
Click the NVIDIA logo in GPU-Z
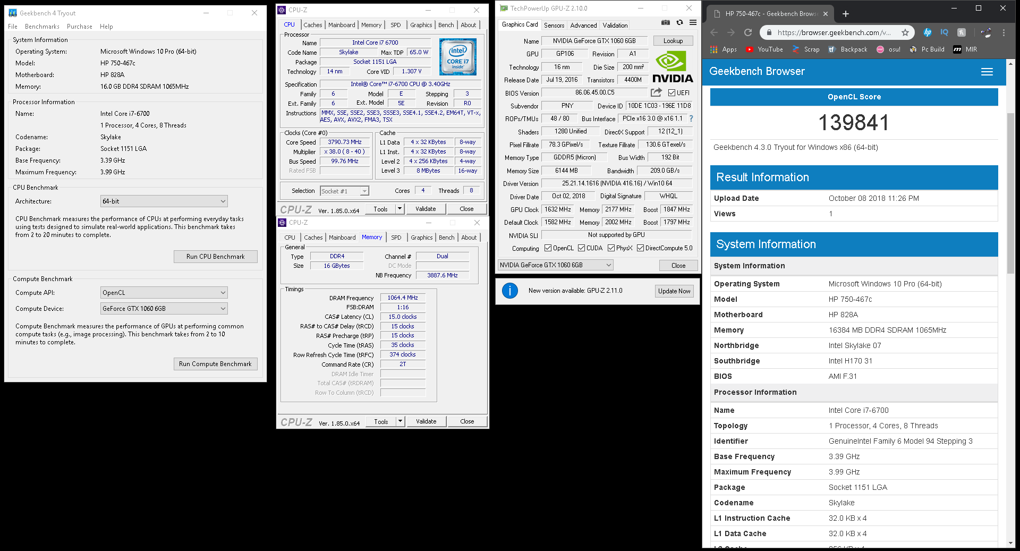click(x=673, y=67)
